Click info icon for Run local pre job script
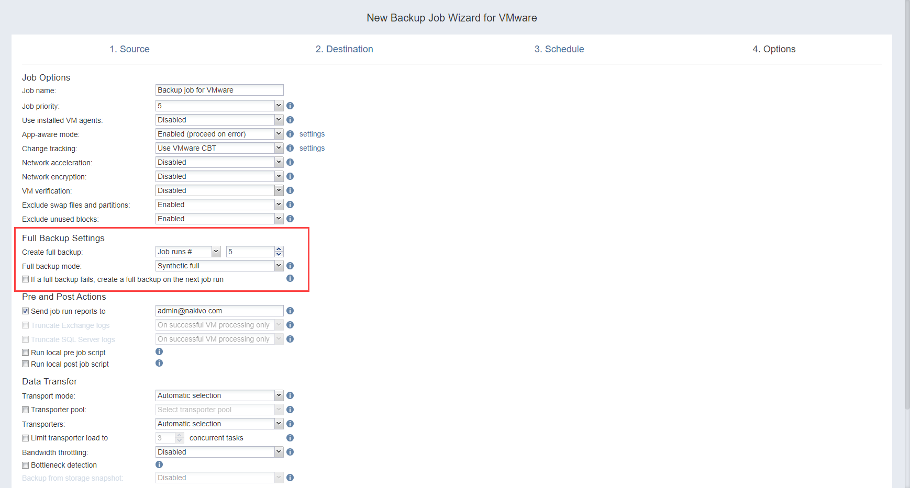 (159, 351)
